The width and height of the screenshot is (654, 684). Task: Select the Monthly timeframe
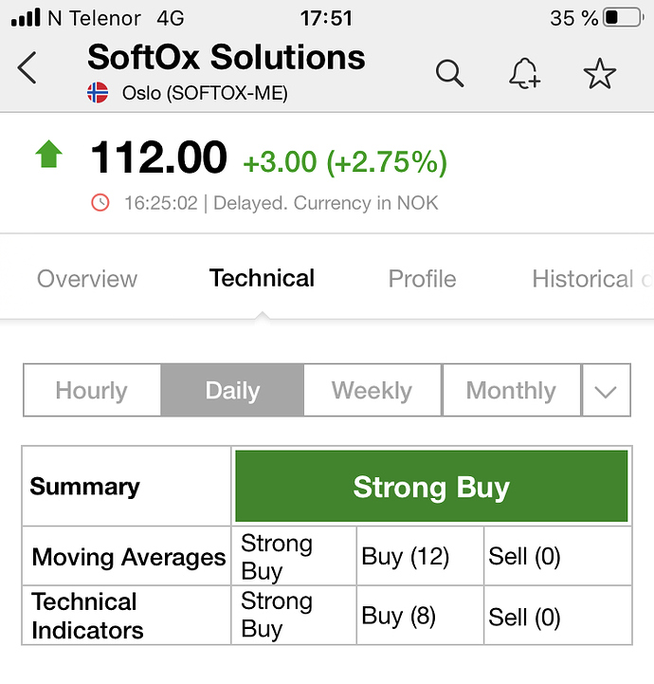point(511,391)
